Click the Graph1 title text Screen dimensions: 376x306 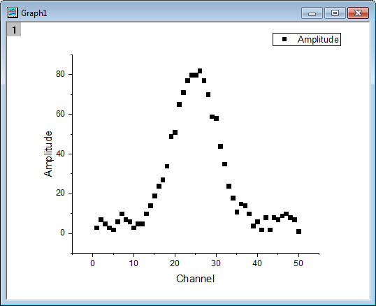34,13
